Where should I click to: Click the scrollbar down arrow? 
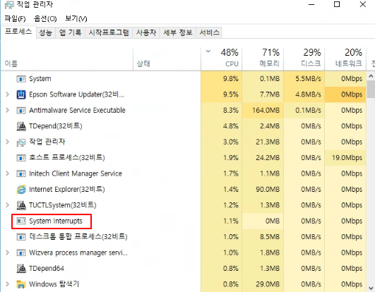371,288
